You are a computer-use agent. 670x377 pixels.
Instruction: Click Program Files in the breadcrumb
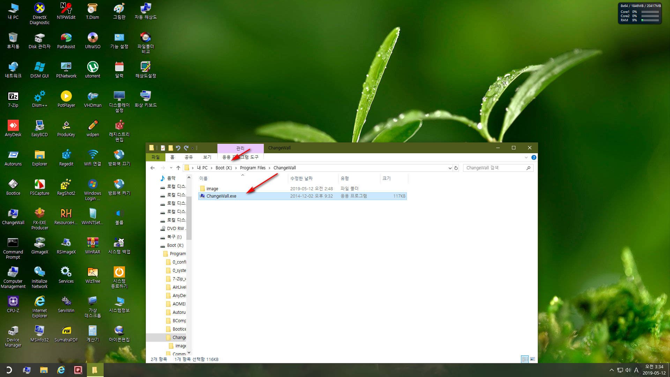tap(253, 168)
